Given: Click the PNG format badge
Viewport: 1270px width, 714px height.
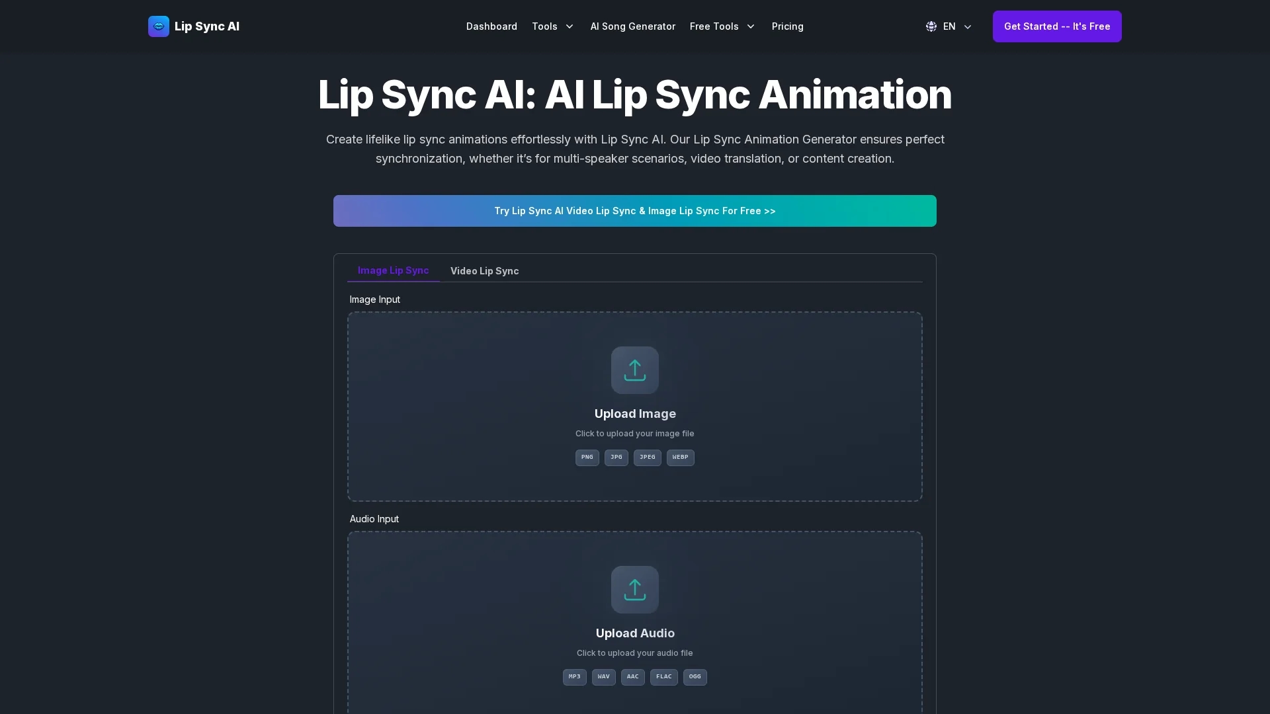Looking at the screenshot, I should [587, 457].
